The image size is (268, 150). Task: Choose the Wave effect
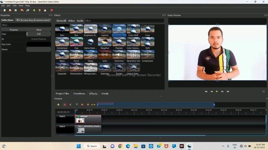coord(62,56)
